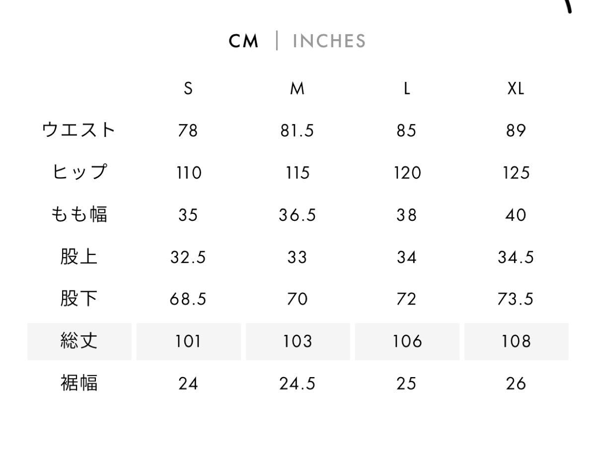This screenshot has width=596, height=453.
Task: Click the waist value 81.5 for M
Action: click(297, 131)
